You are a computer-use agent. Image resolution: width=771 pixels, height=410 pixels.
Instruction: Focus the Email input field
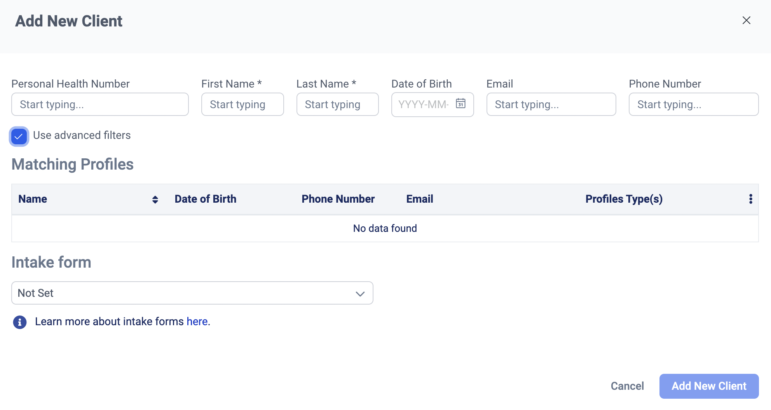[x=551, y=105]
